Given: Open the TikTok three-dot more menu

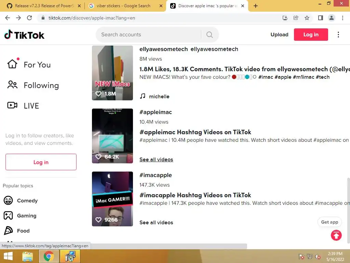Looking at the screenshot, I should [338, 35].
